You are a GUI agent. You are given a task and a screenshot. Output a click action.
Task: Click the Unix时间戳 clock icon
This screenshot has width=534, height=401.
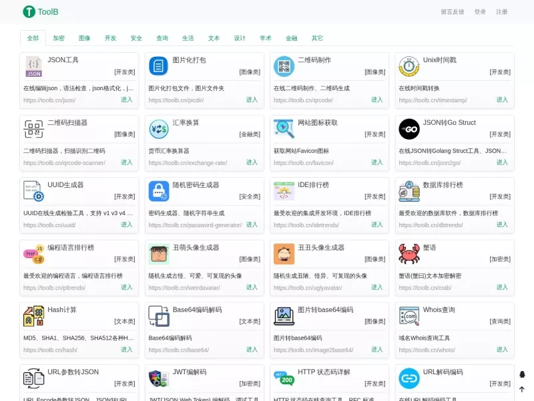point(409,66)
